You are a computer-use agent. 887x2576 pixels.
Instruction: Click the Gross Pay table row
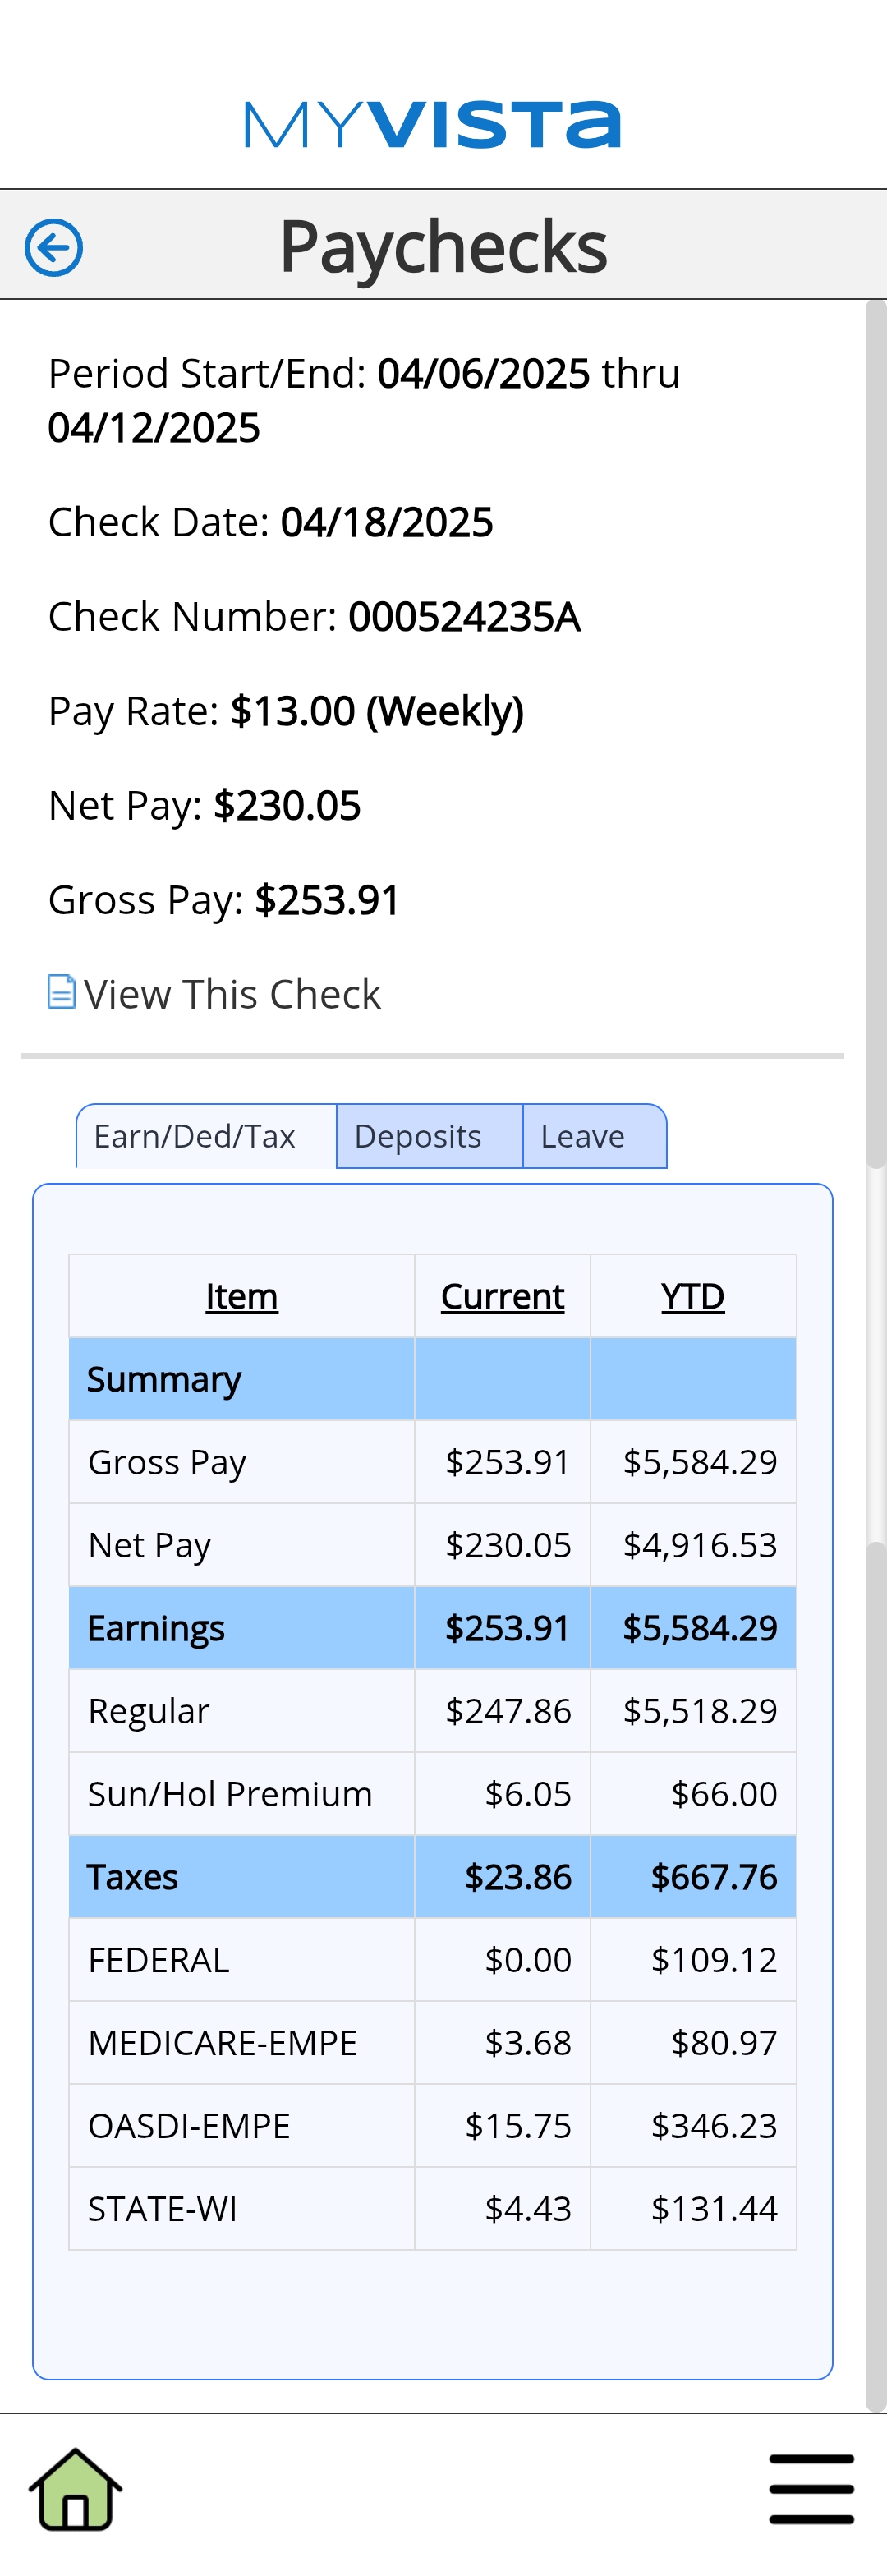pyautogui.click(x=433, y=1462)
